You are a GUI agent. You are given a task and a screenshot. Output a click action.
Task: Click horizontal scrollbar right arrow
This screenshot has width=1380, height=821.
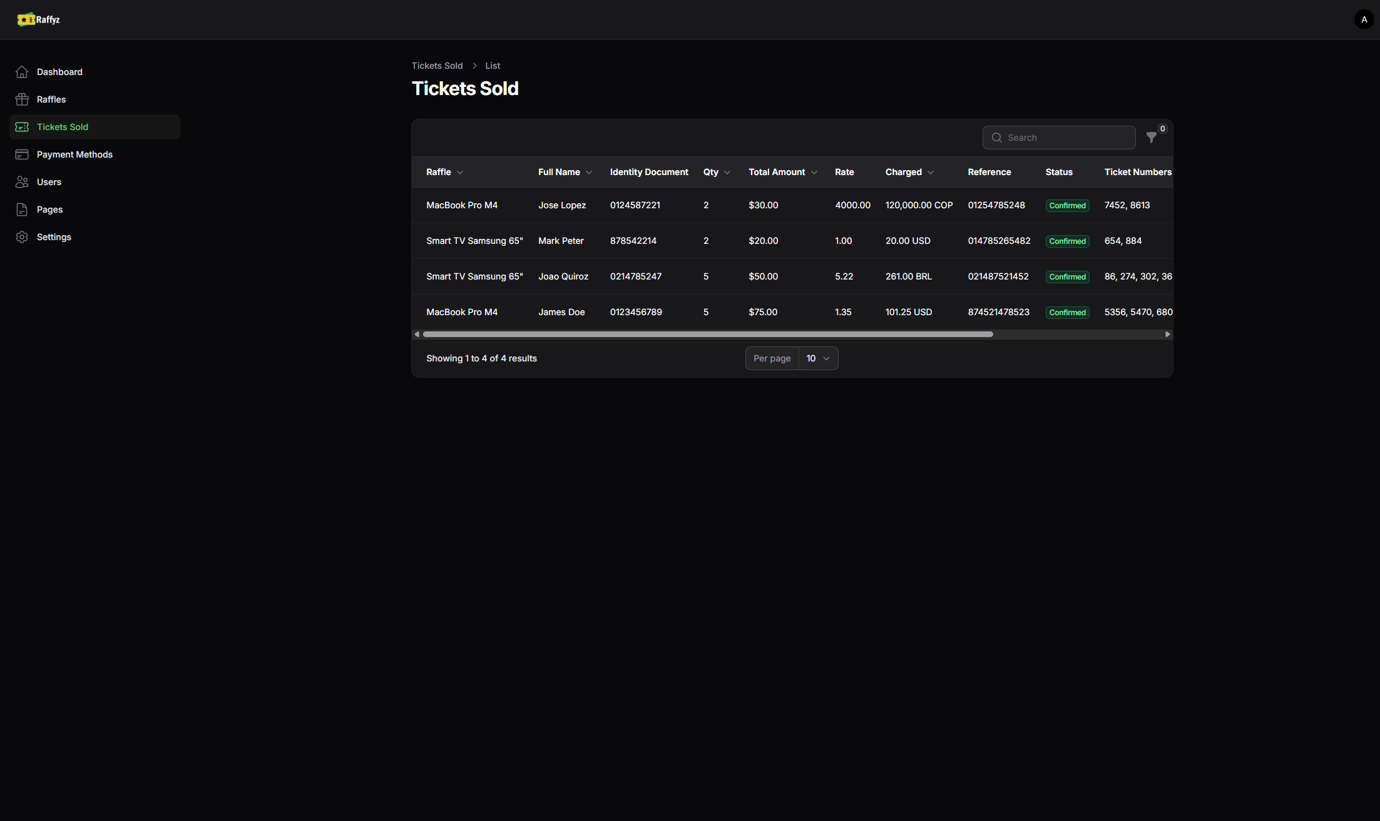(1167, 335)
